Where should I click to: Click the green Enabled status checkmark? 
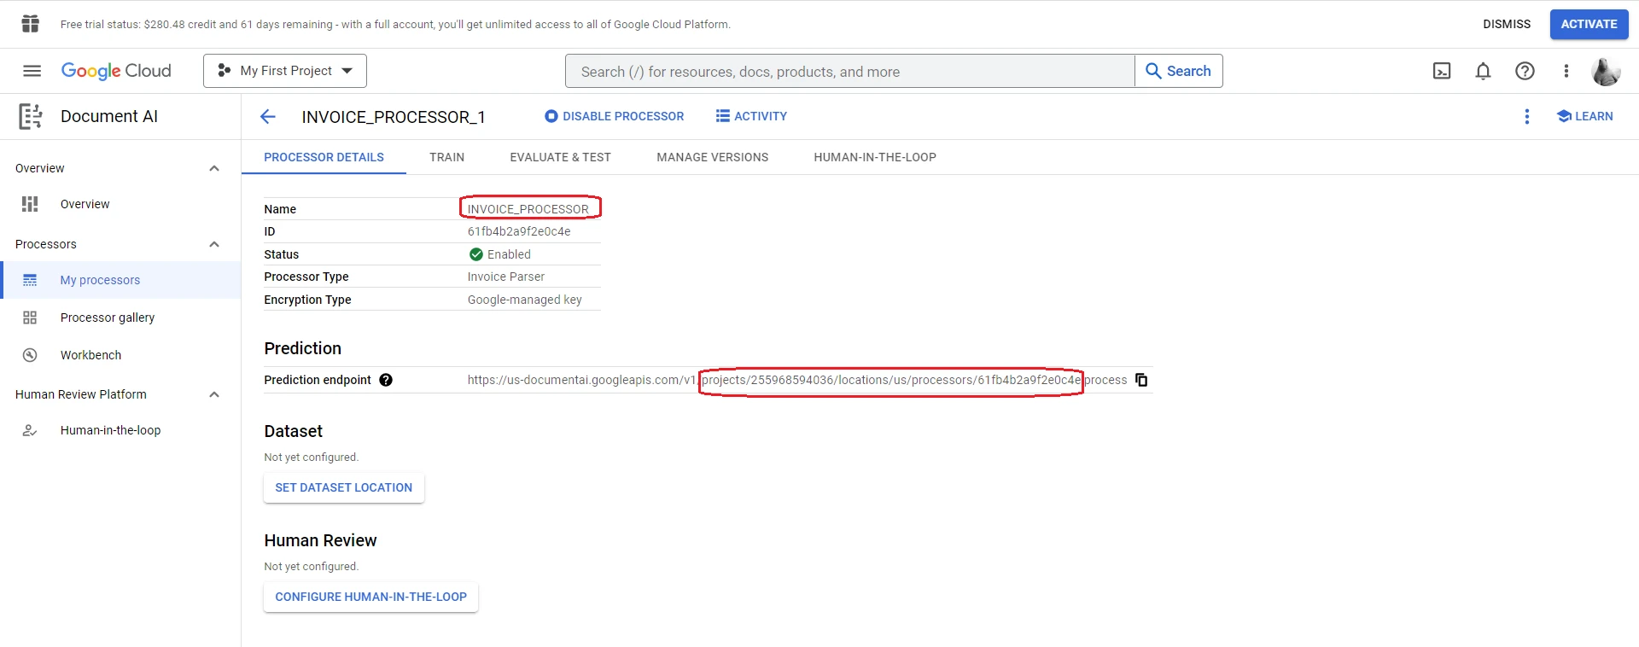coord(476,254)
